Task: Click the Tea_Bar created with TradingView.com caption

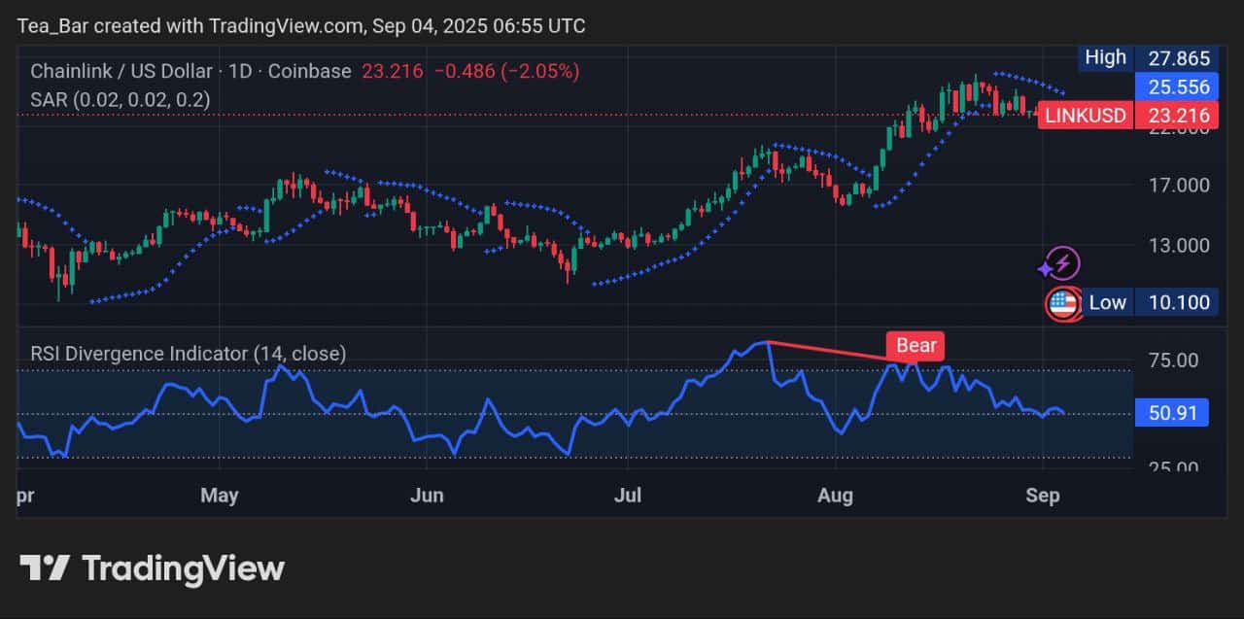Action: coord(301,26)
